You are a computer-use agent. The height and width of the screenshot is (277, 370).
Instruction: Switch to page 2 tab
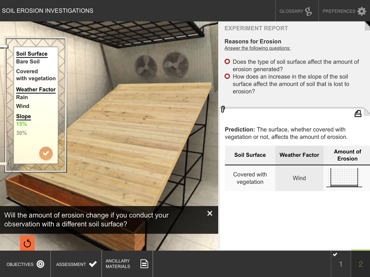360,264
